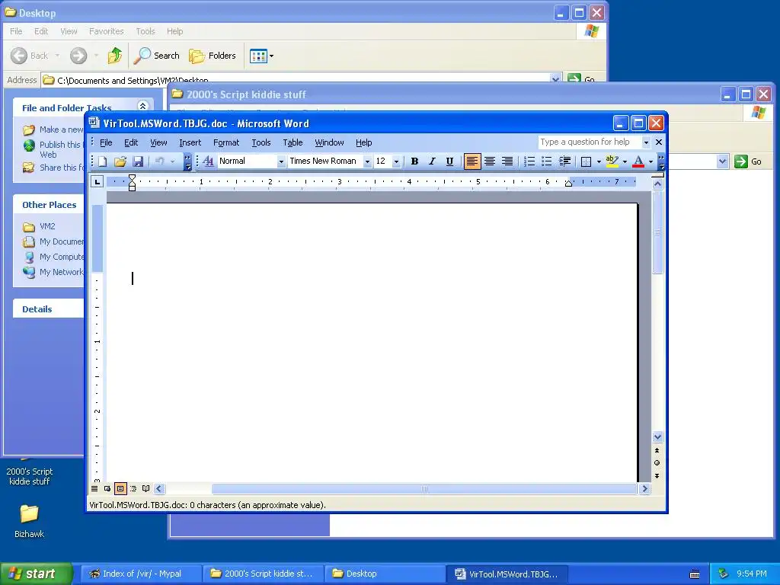Image resolution: width=780 pixels, height=585 pixels.
Task: Click the horizontal scrollbar right arrow in Word
Action: pyautogui.click(x=644, y=488)
